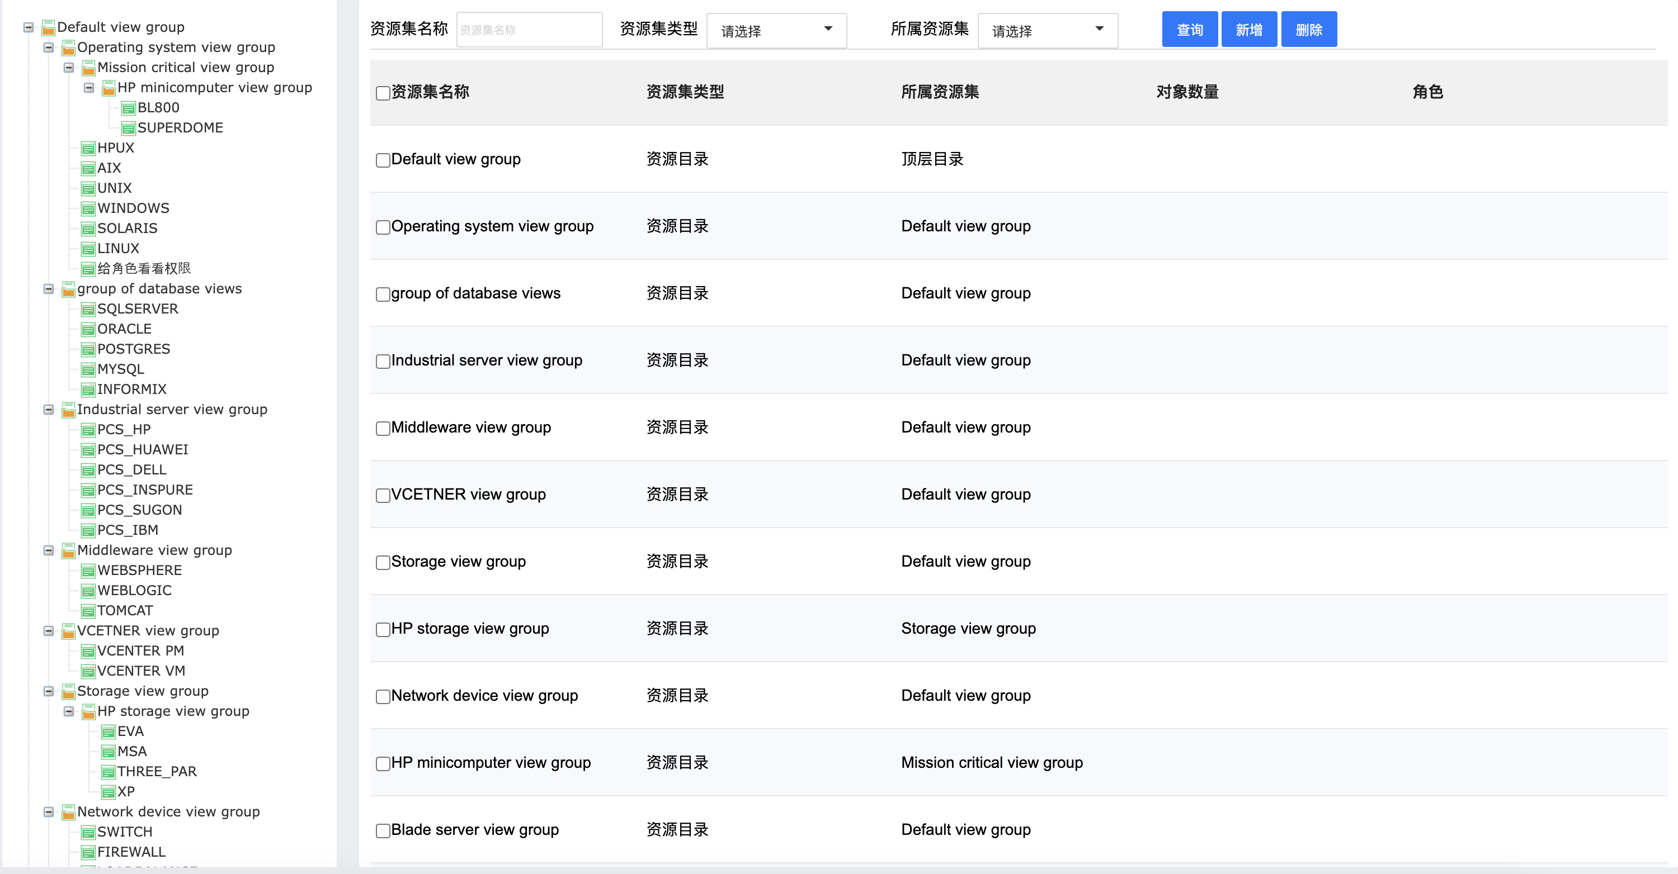Select the PCS_INSPURE tree item
This screenshot has height=874, width=1678.
coord(145,490)
